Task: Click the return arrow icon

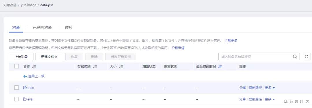Action: click(x=25, y=76)
